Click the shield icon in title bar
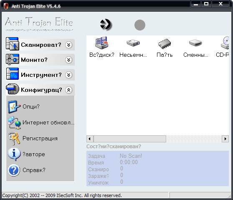This screenshot has height=200, width=233. pyautogui.click(x=6, y=6)
